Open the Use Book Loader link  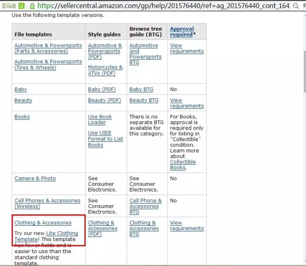100,119
